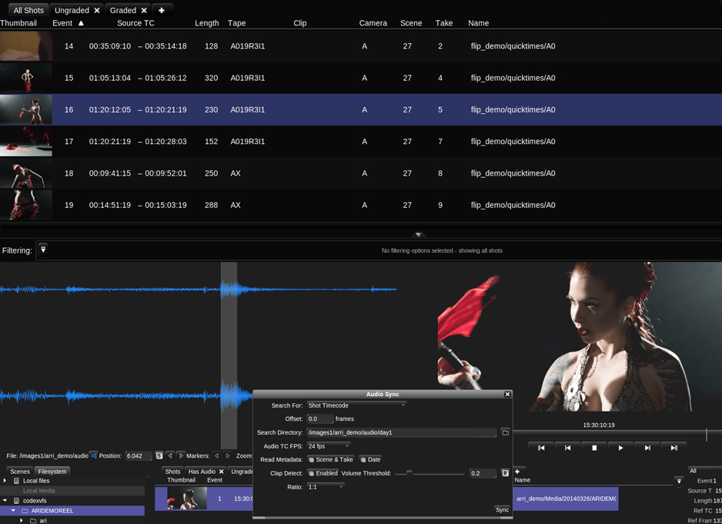Check the Date metadata option
The width and height of the screenshot is (722, 524).
click(x=363, y=460)
